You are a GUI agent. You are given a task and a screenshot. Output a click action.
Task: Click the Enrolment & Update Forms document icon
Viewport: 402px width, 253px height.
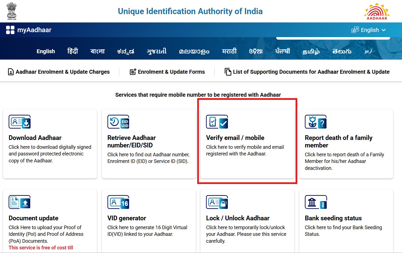(x=133, y=71)
